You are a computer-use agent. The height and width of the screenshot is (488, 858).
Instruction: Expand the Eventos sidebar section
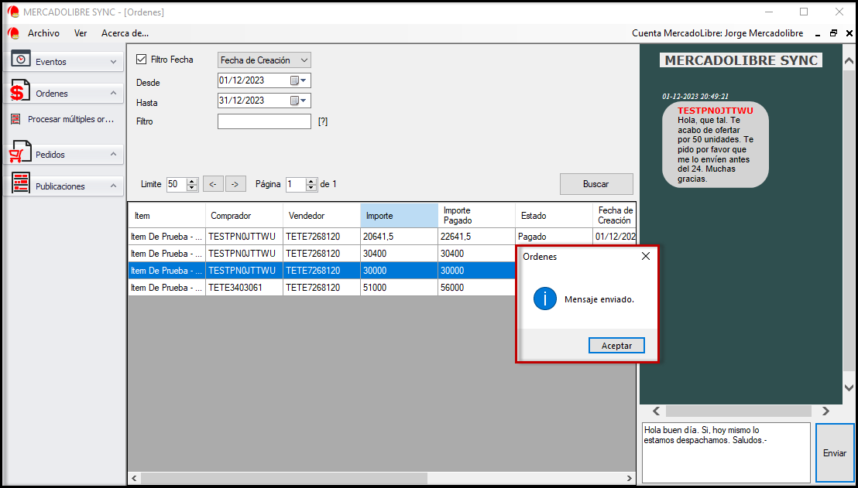point(113,62)
